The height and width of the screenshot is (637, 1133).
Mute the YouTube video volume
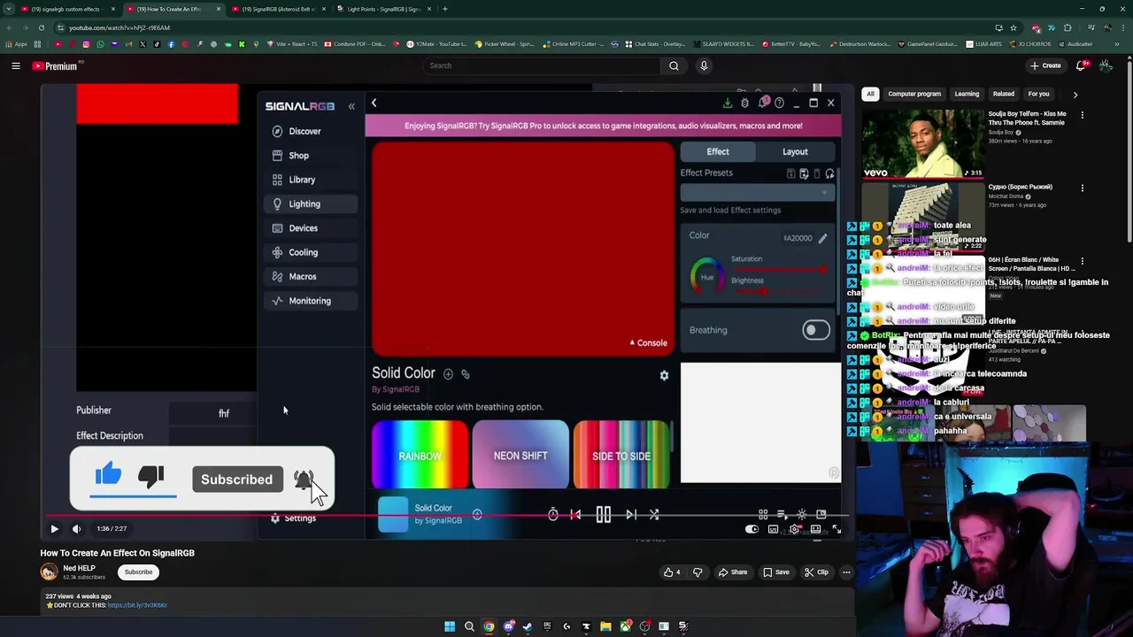[76, 529]
